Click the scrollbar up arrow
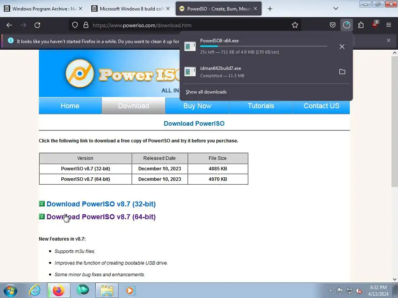Image resolution: width=398 pixels, height=298 pixels. coord(395,53)
